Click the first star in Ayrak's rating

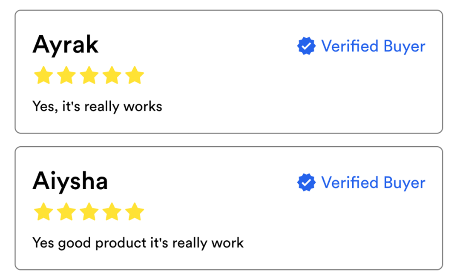[x=43, y=75]
